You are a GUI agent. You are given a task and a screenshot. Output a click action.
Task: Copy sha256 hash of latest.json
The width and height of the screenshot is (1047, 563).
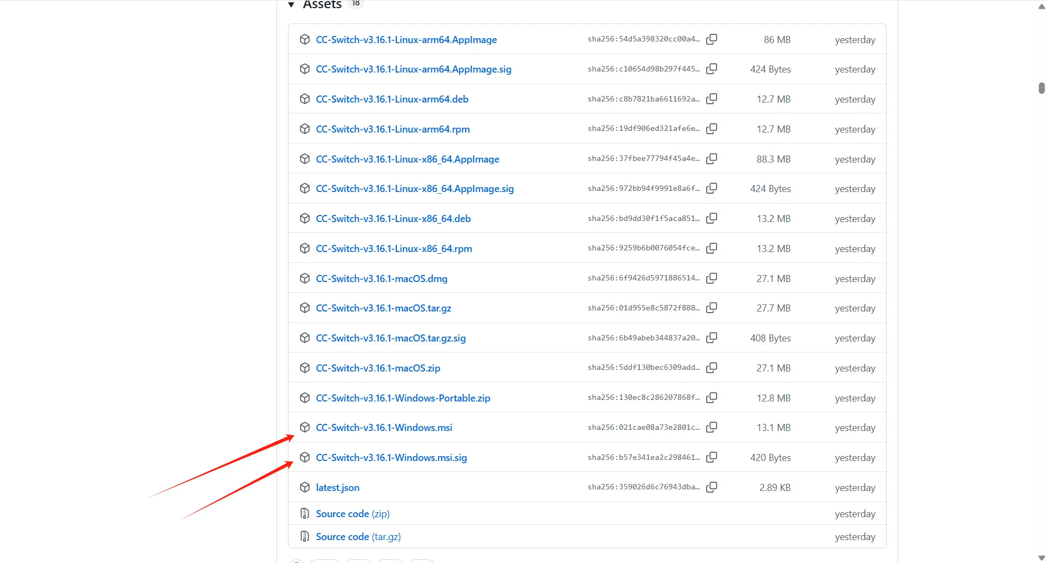[x=712, y=487]
